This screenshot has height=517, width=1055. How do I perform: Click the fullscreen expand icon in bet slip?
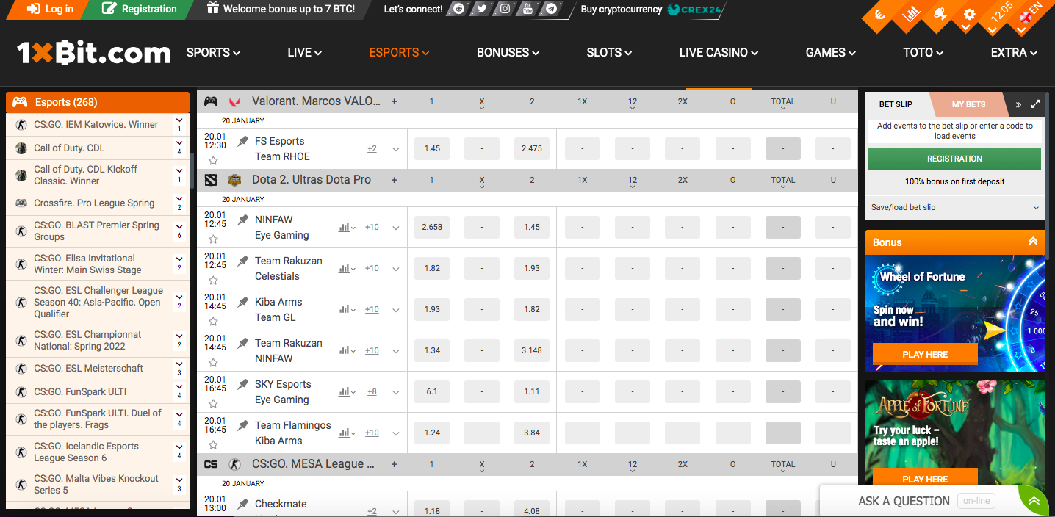[x=1035, y=104]
